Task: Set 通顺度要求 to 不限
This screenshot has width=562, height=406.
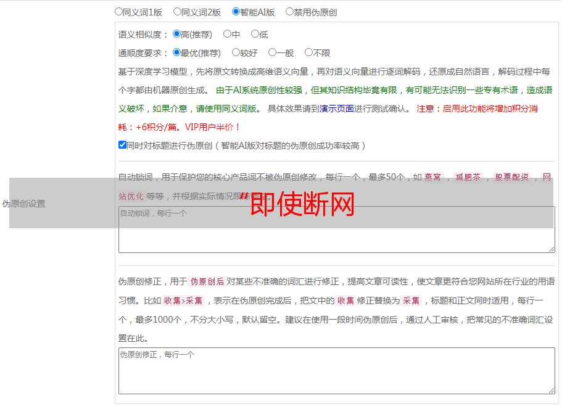Action: pos(308,53)
